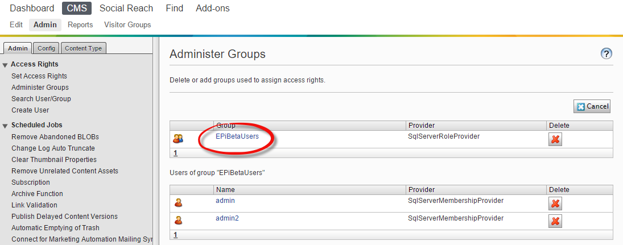Screen dimensions: 623x245
Task: Click delete icon for user admin2
Action: 555,221
